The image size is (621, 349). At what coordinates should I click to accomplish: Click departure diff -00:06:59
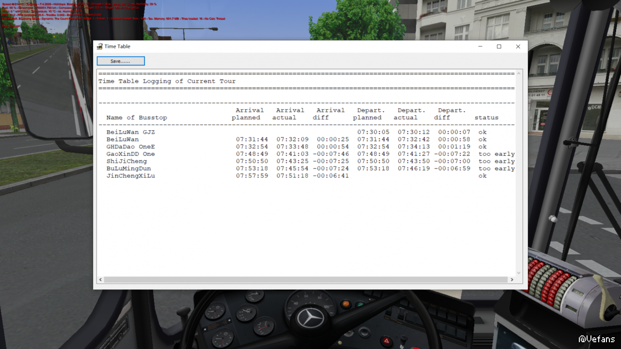point(452,168)
